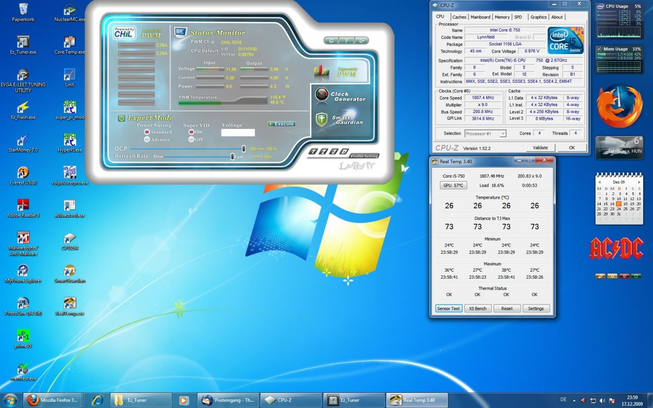Click the Refresh Rate slider handle

[x=232, y=156]
